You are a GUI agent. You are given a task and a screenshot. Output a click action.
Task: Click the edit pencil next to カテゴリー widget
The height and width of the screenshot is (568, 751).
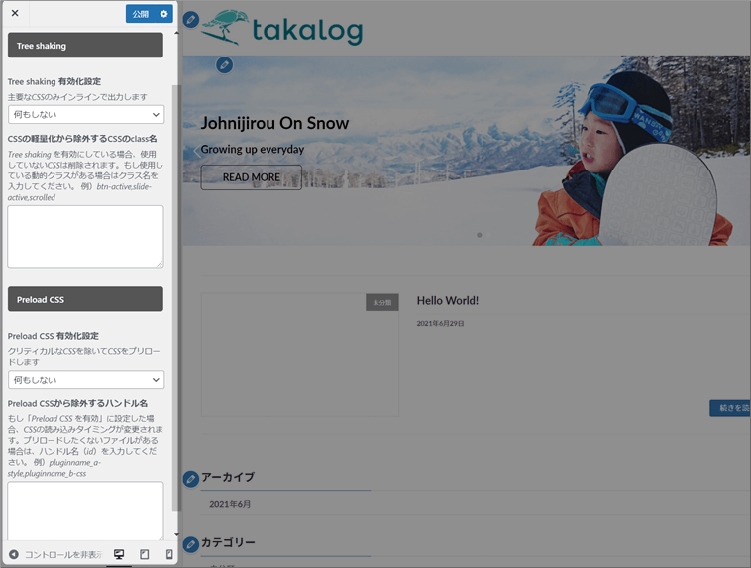(x=191, y=544)
